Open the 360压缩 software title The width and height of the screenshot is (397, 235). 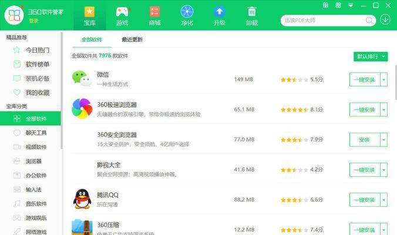[x=108, y=225]
